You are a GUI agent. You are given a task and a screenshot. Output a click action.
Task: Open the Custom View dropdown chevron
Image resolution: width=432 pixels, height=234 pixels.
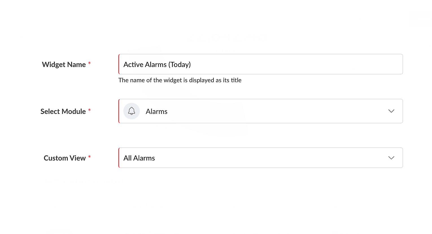coord(391,158)
